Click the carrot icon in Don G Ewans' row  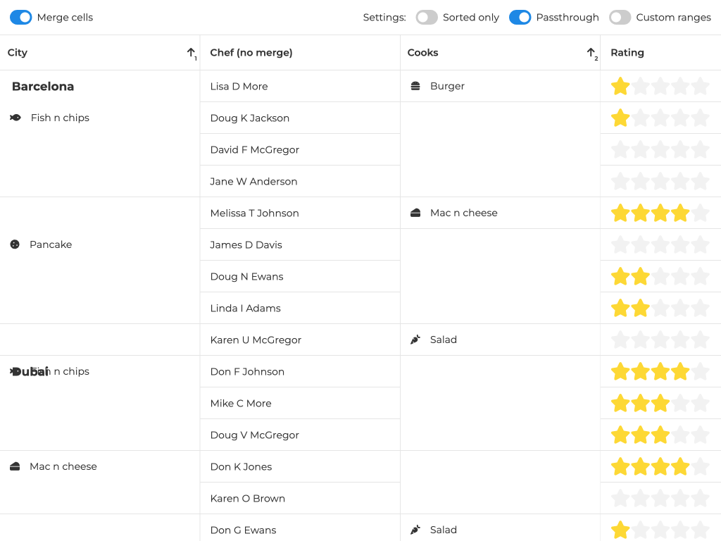415,530
